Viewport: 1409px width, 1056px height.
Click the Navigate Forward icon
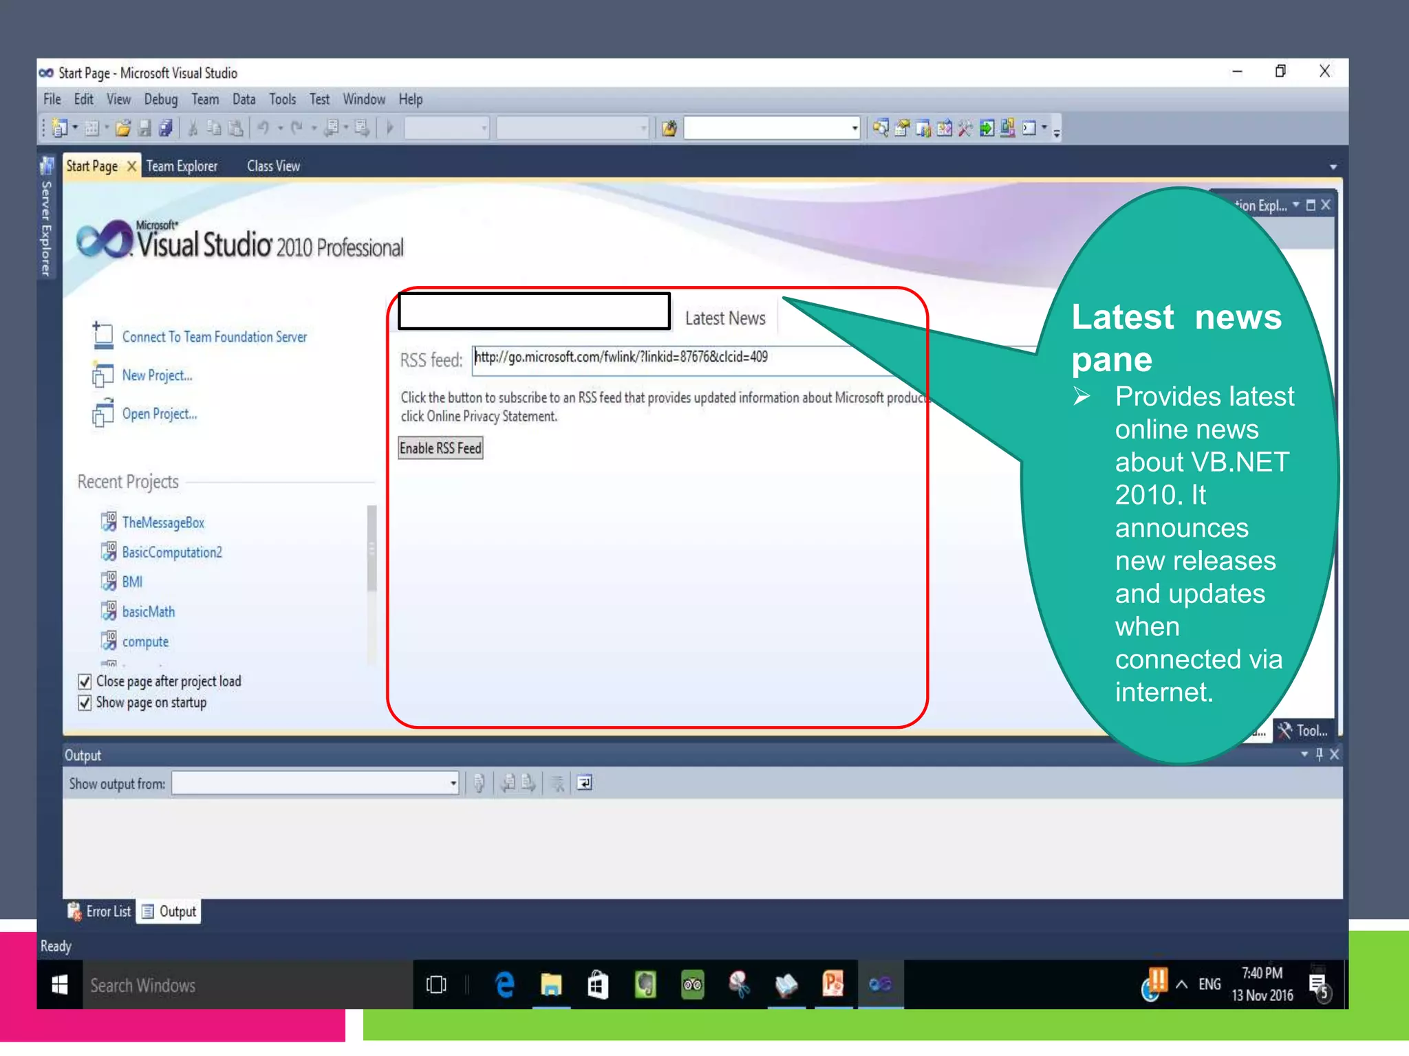click(x=362, y=128)
